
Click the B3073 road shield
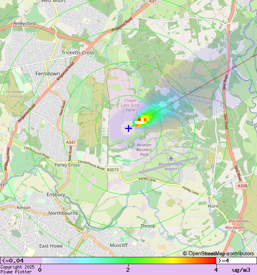pyautogui.click(x=113, y=170)
